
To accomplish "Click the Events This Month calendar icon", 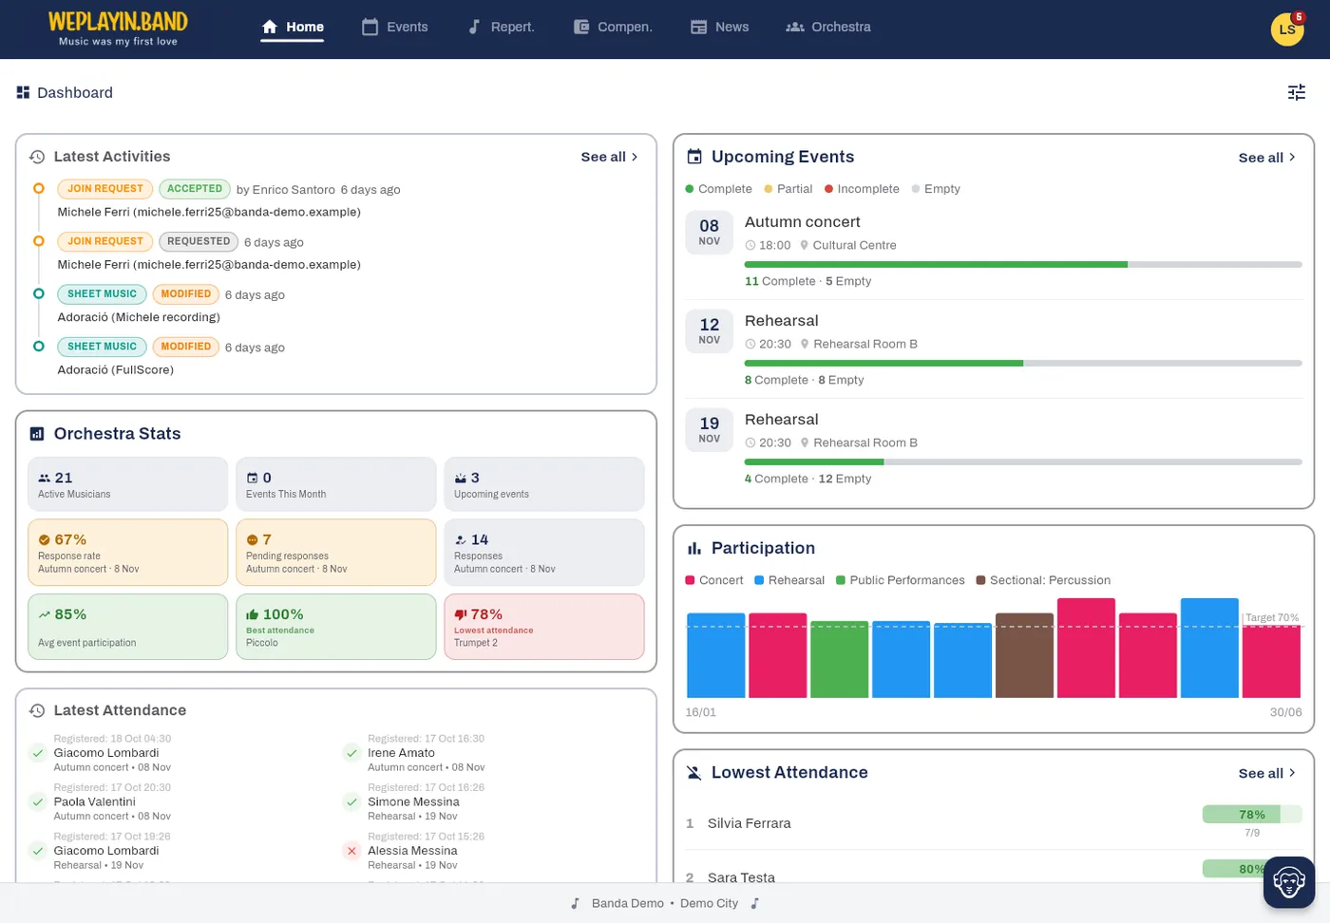I will [x=253, y=478].
